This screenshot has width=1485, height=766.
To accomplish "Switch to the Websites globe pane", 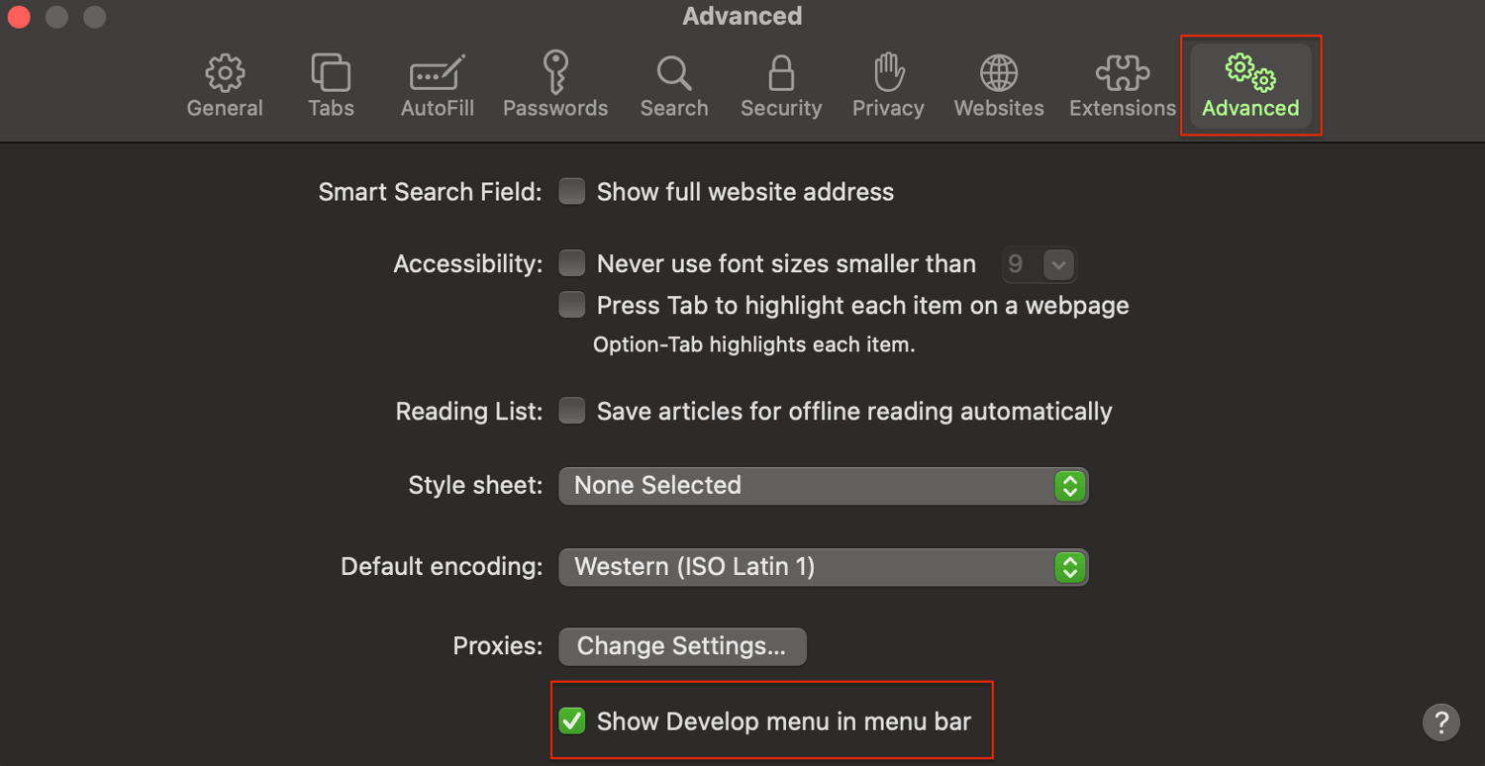I will point(999,87).
